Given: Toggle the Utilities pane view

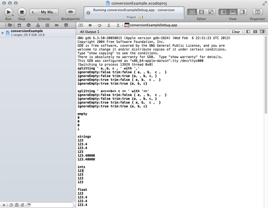Looking at the screenshot, I should (242, 12).
